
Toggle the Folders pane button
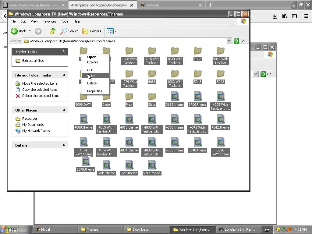tap(92, 31)
